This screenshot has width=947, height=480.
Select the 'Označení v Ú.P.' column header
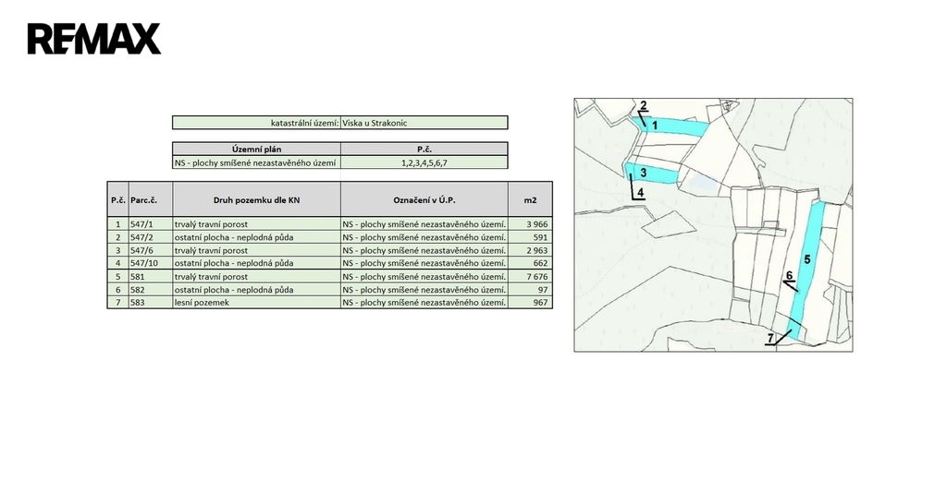(x=424, y=199)
